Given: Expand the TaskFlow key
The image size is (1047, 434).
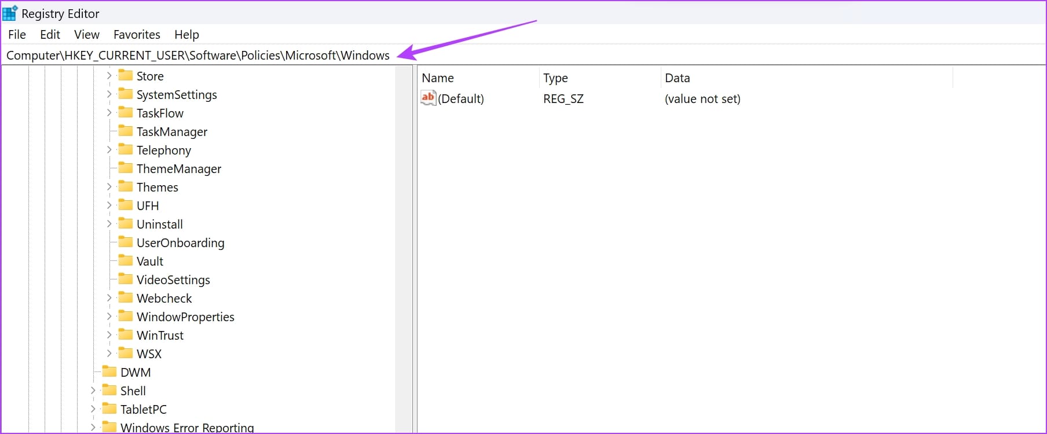Looking at the screenshot, I should (x=109, y=113).
